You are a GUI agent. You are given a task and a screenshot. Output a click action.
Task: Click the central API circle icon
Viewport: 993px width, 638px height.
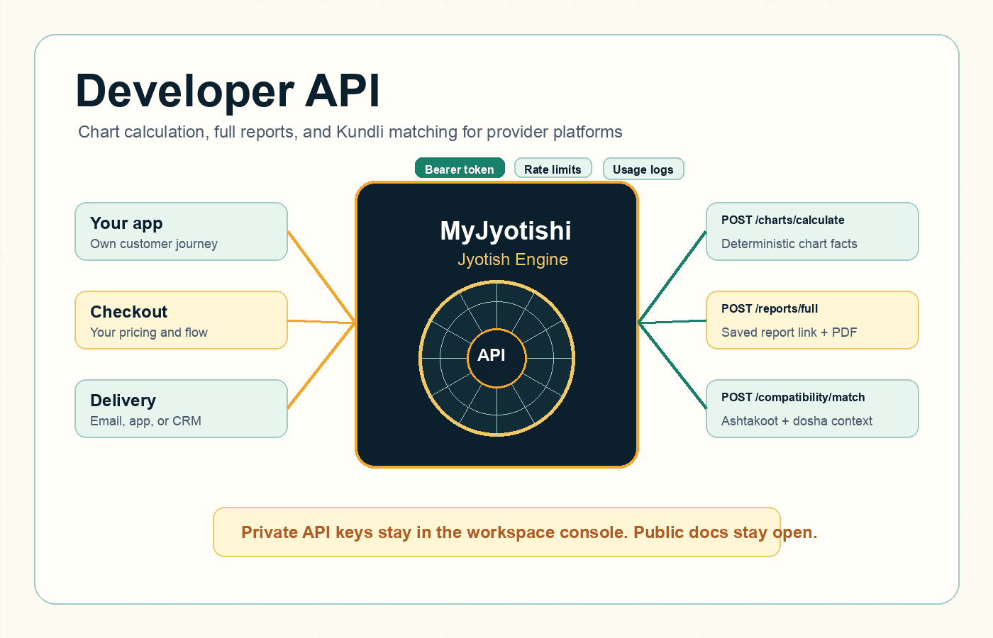pos(496,358)
